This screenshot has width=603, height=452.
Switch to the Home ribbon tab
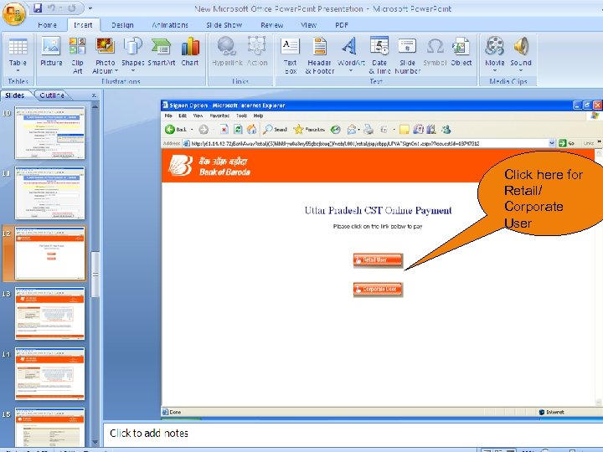(x=47, y=25)
